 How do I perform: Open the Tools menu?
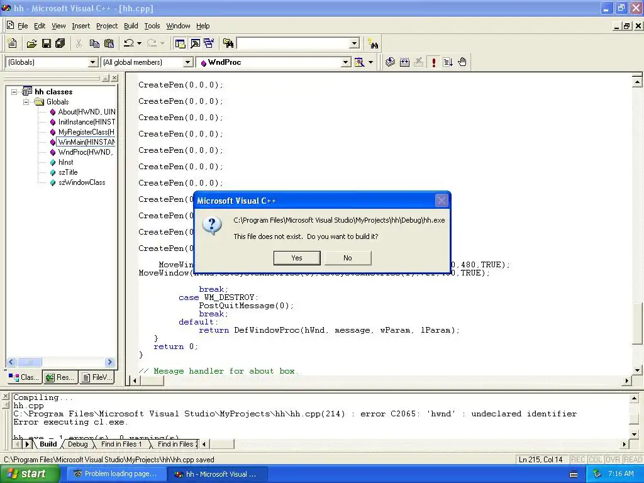point(152,26)
